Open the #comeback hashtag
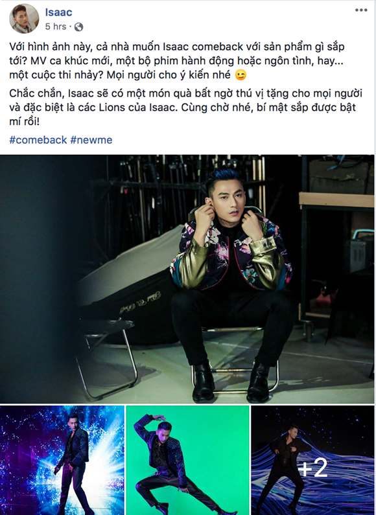Screen dimensions: 376x515 click(x=38, y=140)
